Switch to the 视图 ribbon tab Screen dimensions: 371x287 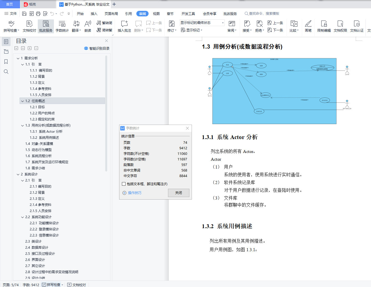tap(156, 14)
